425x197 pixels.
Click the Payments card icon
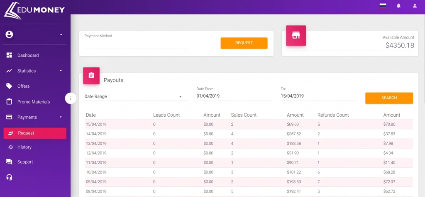click(9, 117)
